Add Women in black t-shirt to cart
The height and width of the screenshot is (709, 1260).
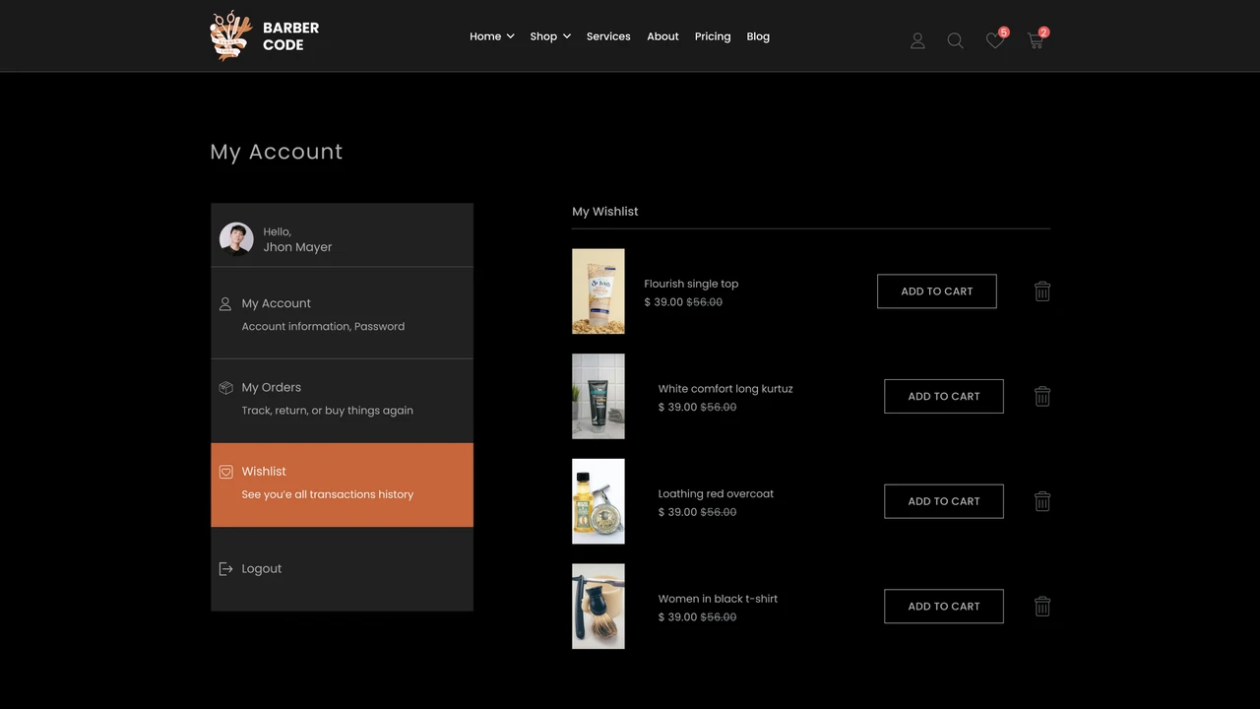click(x=944, y=607)
